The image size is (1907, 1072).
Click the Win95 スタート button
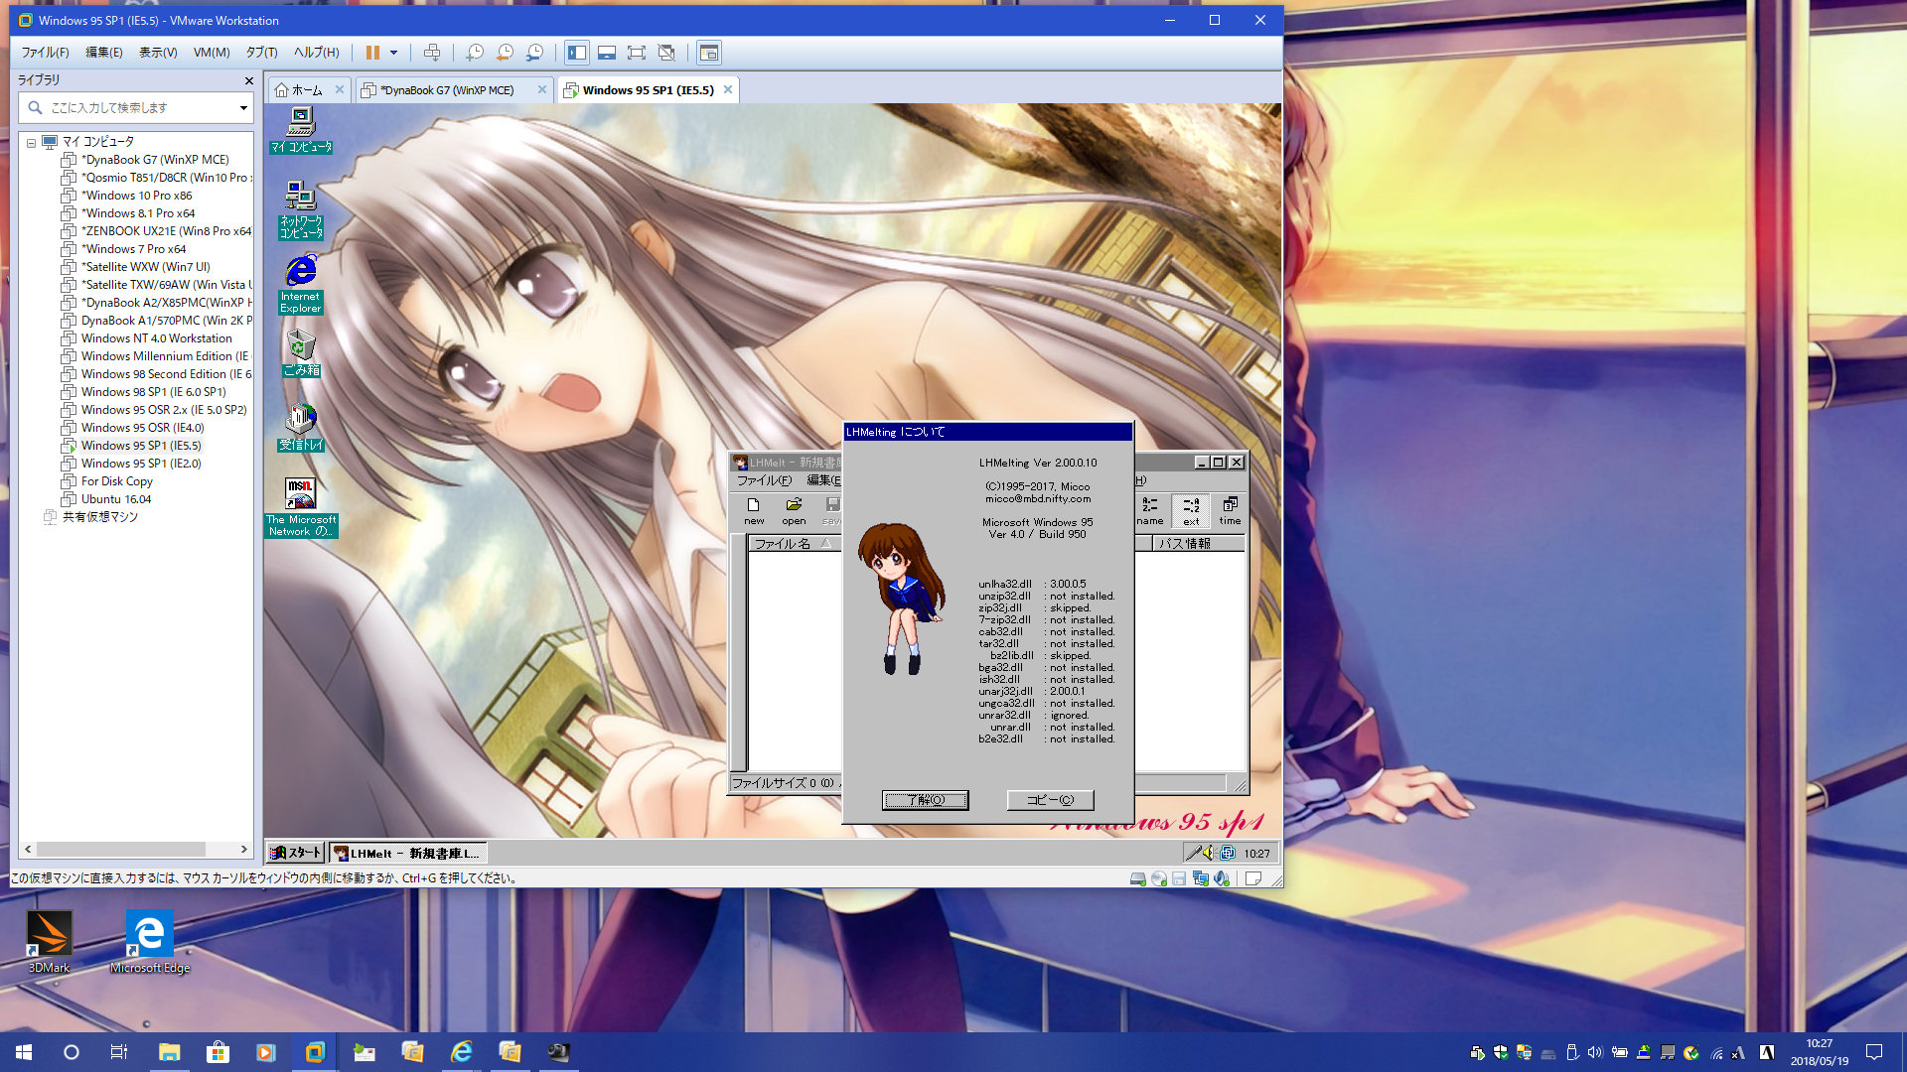coord(296,853)
